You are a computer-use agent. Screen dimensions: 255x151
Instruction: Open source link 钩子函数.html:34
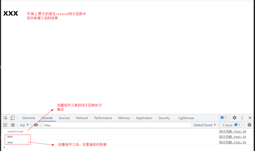[x=232, y=137]
